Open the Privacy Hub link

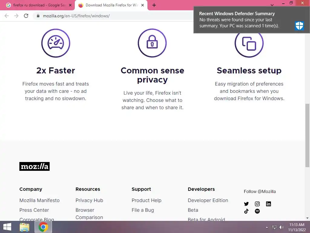click(89, 200)
